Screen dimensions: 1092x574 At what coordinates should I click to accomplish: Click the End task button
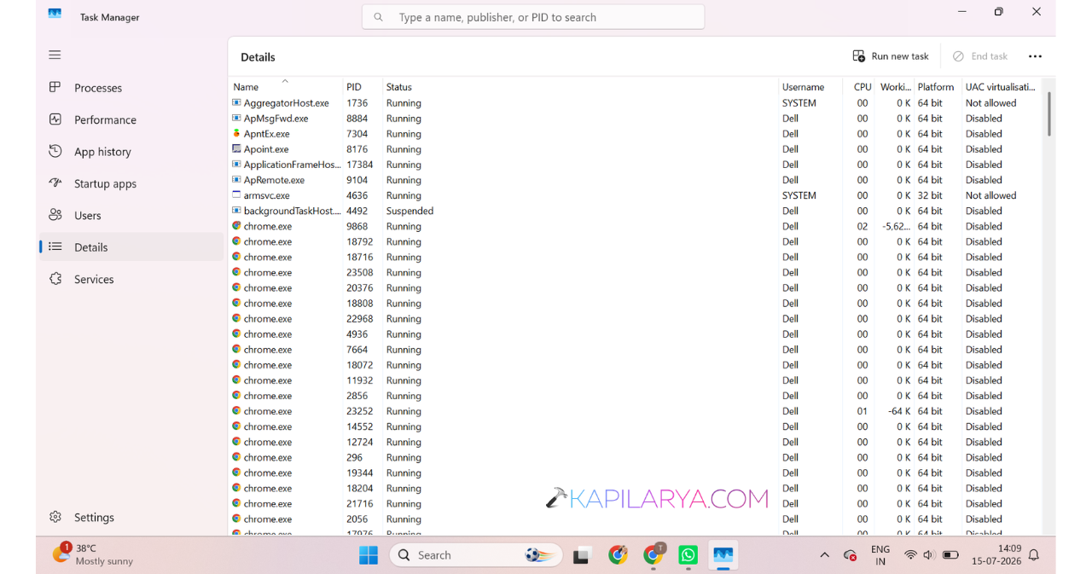[x=980, y=56]
